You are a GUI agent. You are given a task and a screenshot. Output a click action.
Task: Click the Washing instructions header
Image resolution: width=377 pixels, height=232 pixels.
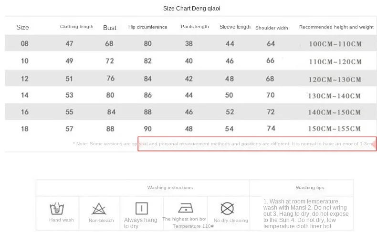click(x=170, y=188)
